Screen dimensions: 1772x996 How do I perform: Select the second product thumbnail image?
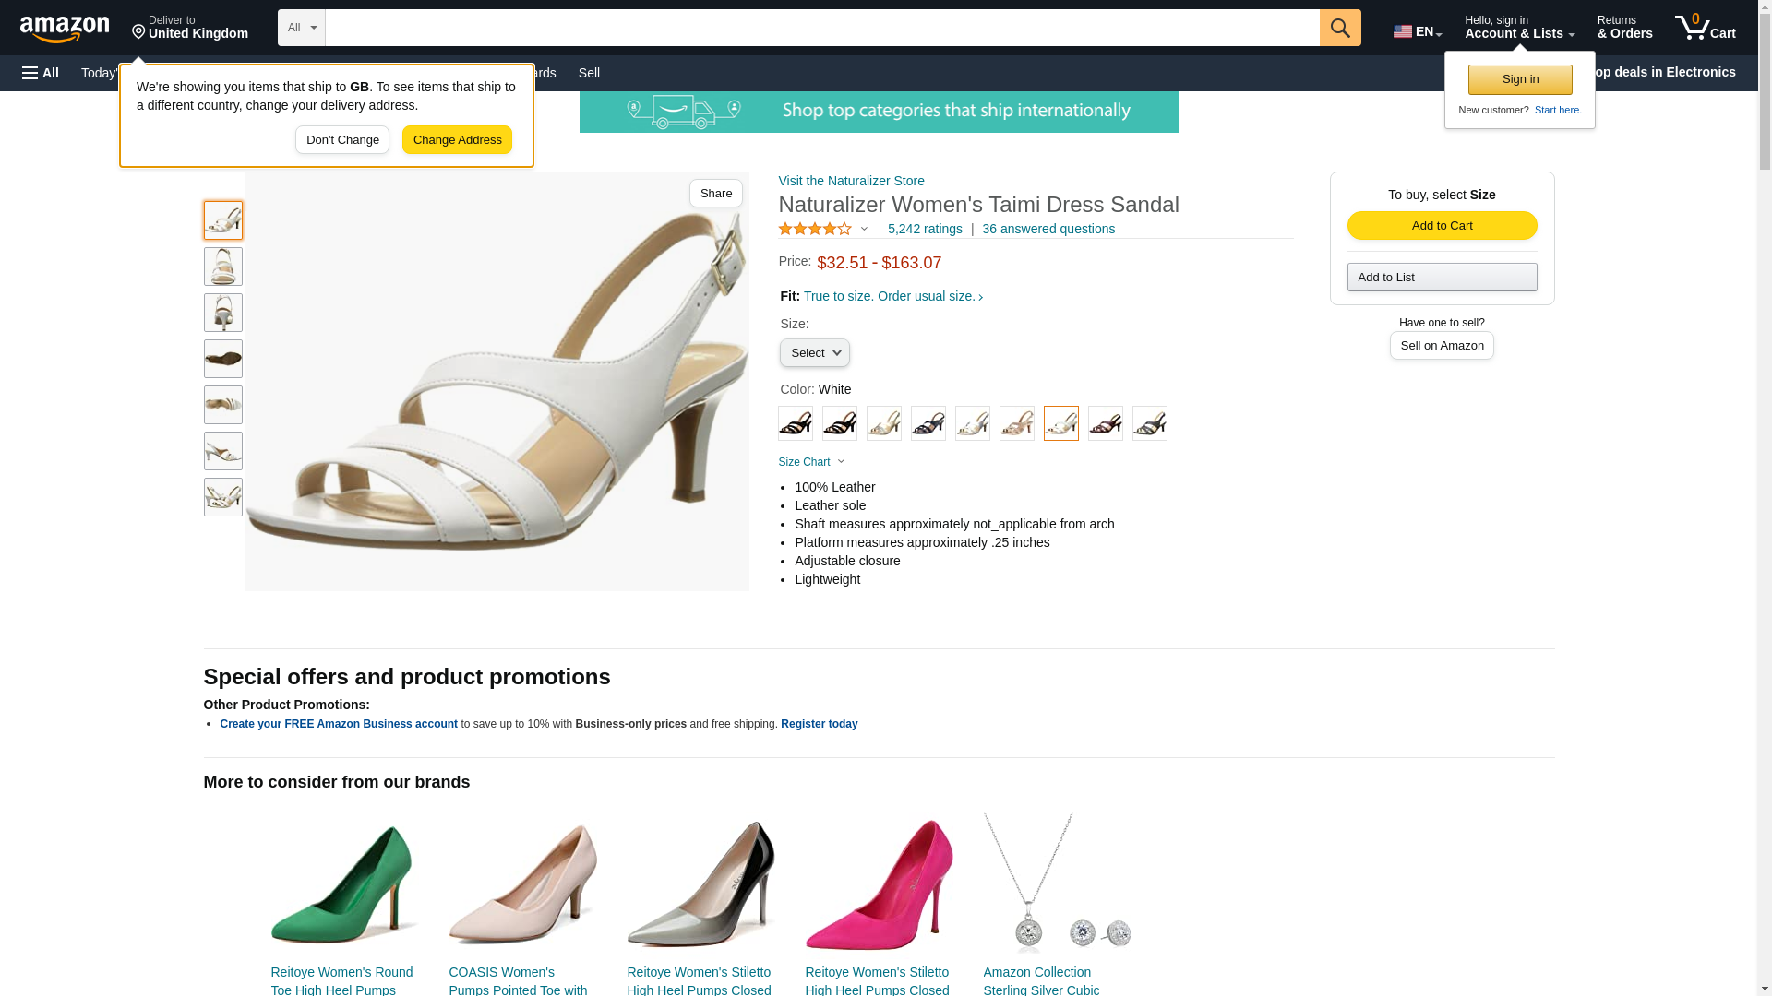point(223,267)
